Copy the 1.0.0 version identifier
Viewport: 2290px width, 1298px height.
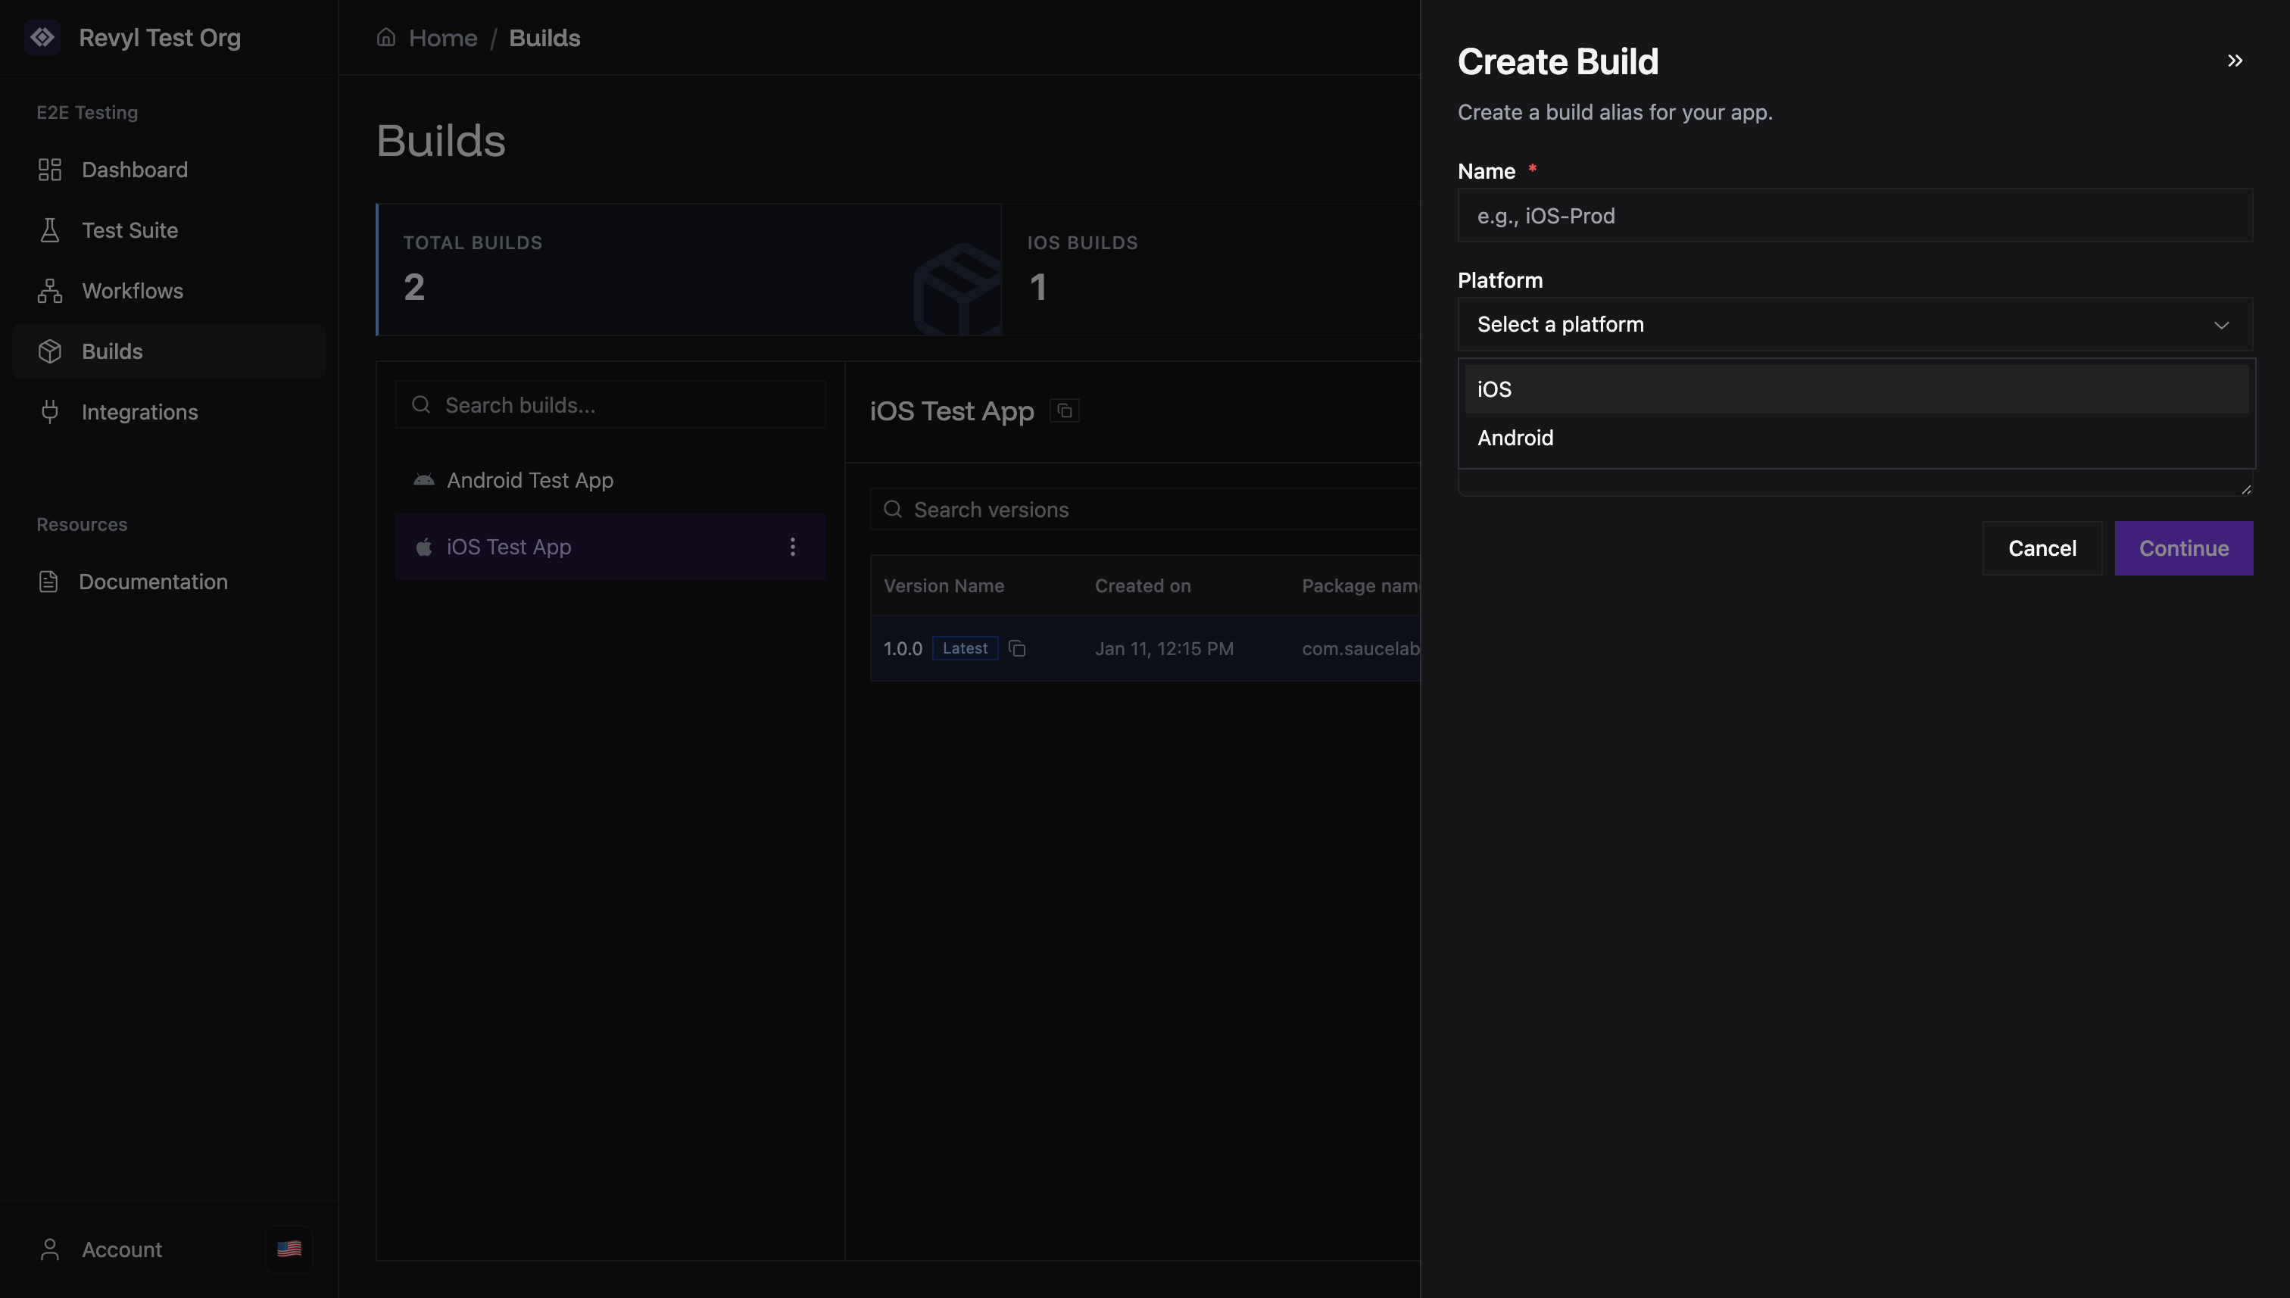coord(1019,648)
